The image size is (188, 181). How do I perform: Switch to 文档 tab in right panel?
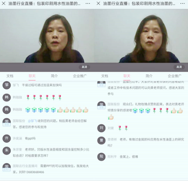pyautogui.click(x=105, y=76)
